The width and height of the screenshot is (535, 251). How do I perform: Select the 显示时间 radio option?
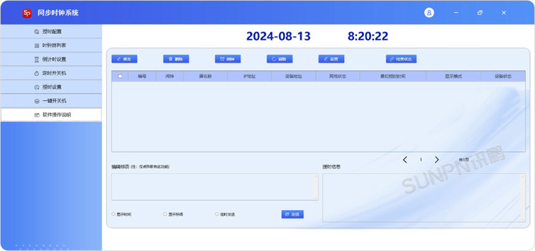114,214
